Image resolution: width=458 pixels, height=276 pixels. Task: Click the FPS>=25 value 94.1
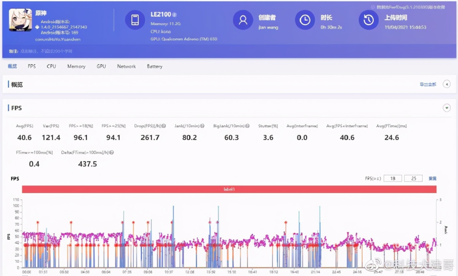pyautogui.click(x=113, y=137)
